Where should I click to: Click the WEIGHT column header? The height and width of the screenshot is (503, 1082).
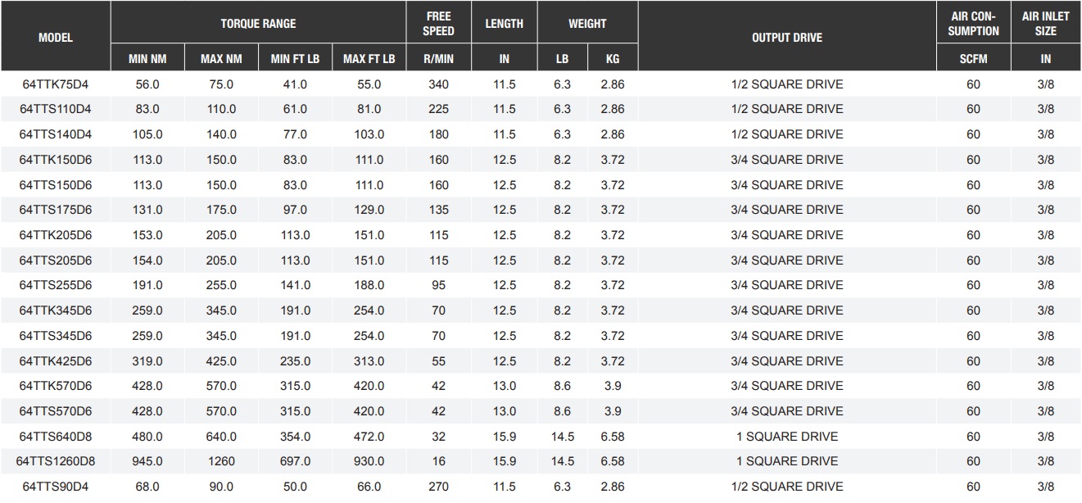click(x=587, y=24)
